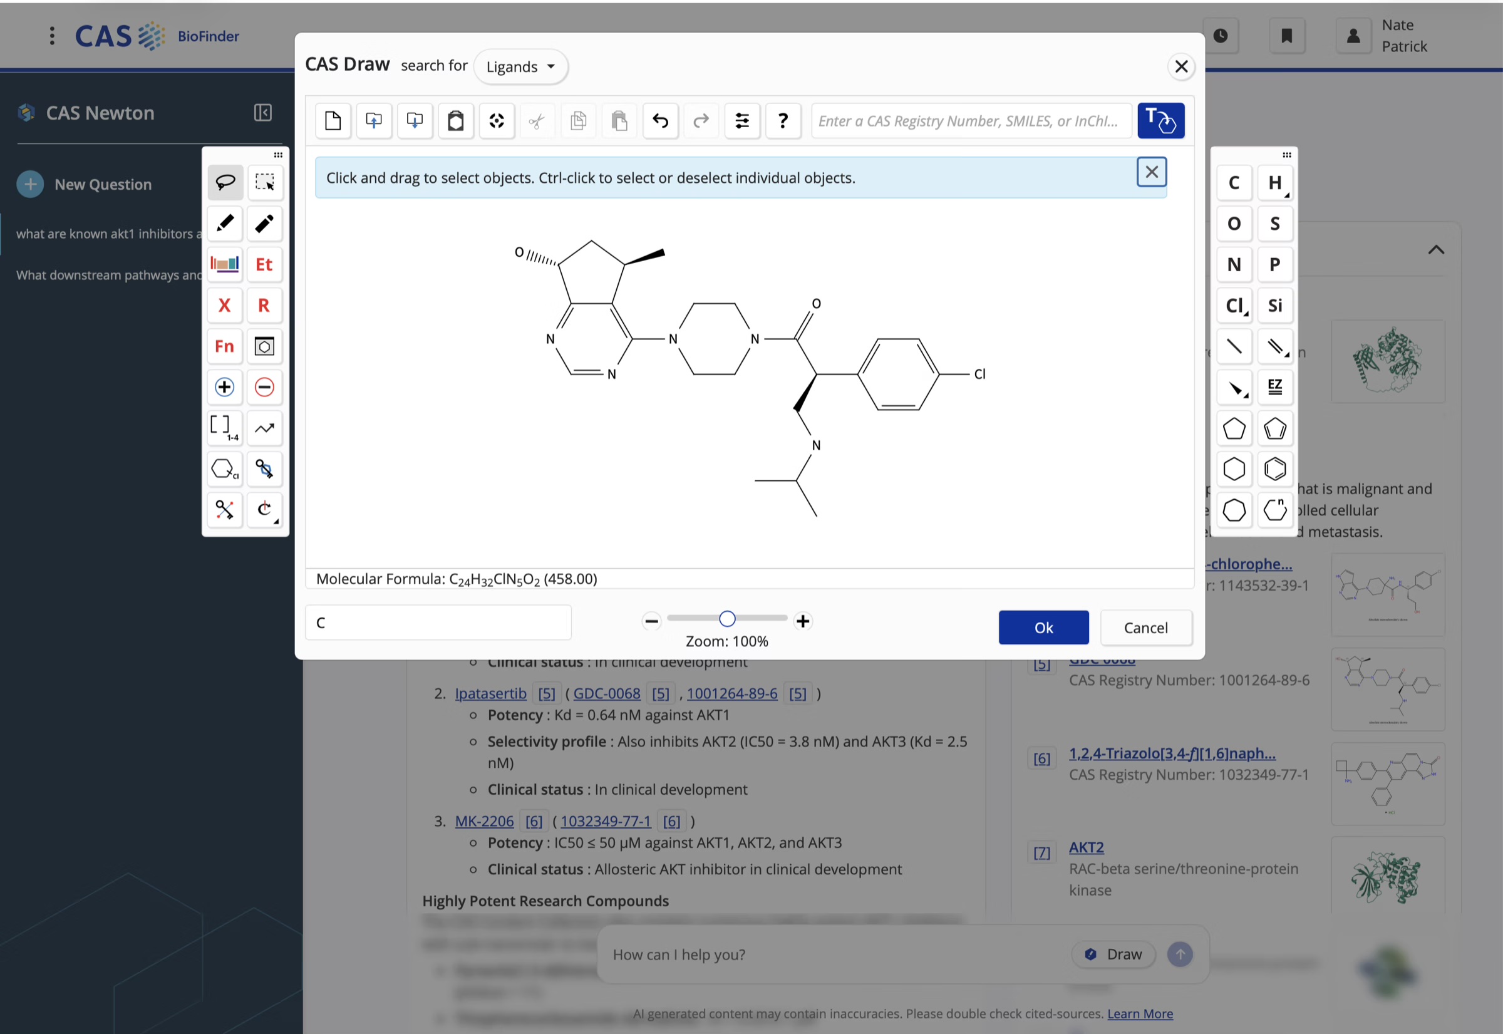
Task: Select the rectangle marquee selection tool
Action: coord(264,182)
